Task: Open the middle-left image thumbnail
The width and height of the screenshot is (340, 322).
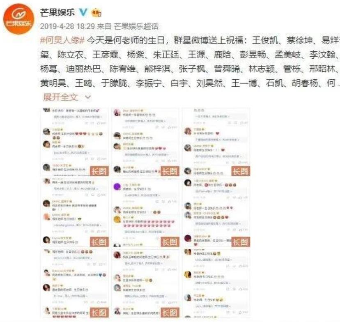Action: pyautogui.click(x=75, y=212)
